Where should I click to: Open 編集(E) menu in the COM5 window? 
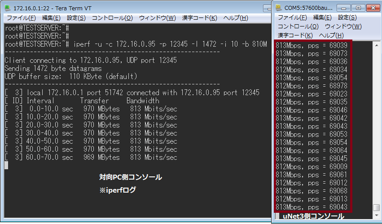[x=322, y=18]
